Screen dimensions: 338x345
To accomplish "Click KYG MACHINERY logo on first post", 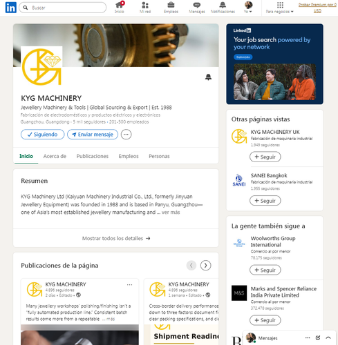I will [x=35, y=289].
